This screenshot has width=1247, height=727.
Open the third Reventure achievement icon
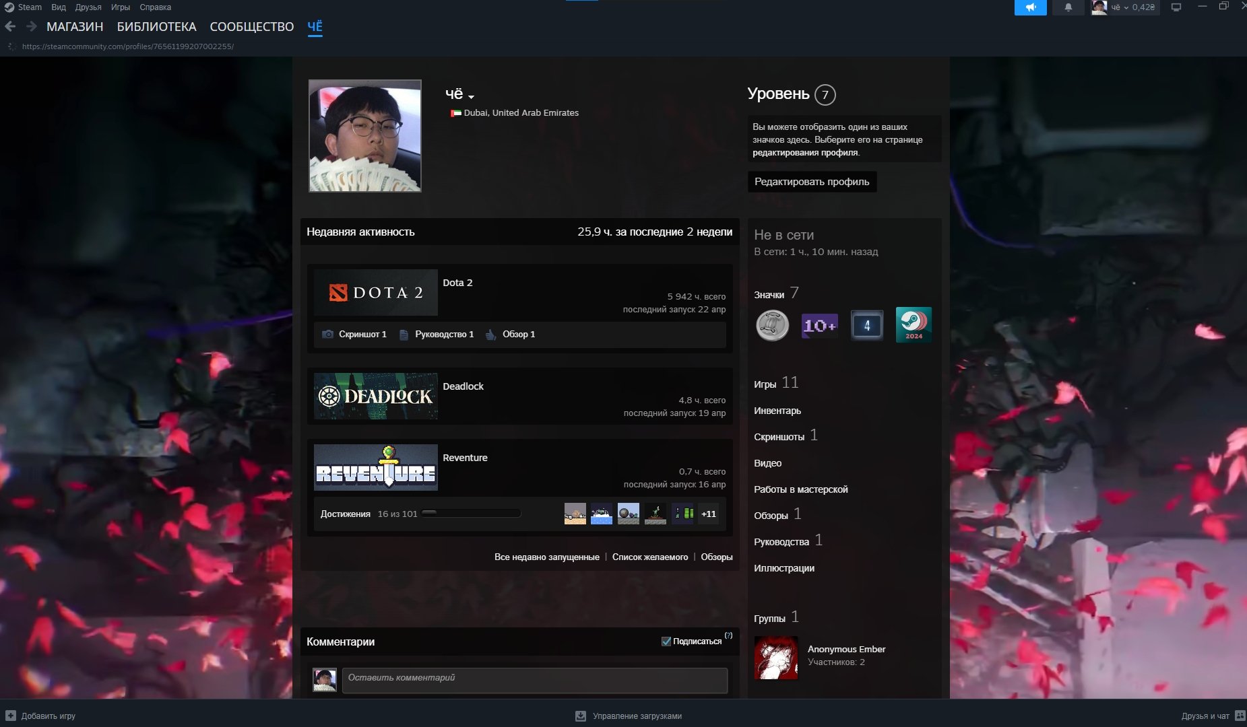point(629,514)
